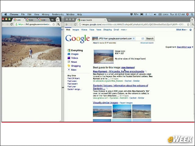Open the View menu
Screen dimensions: 195x146
[x=37, y=14]
